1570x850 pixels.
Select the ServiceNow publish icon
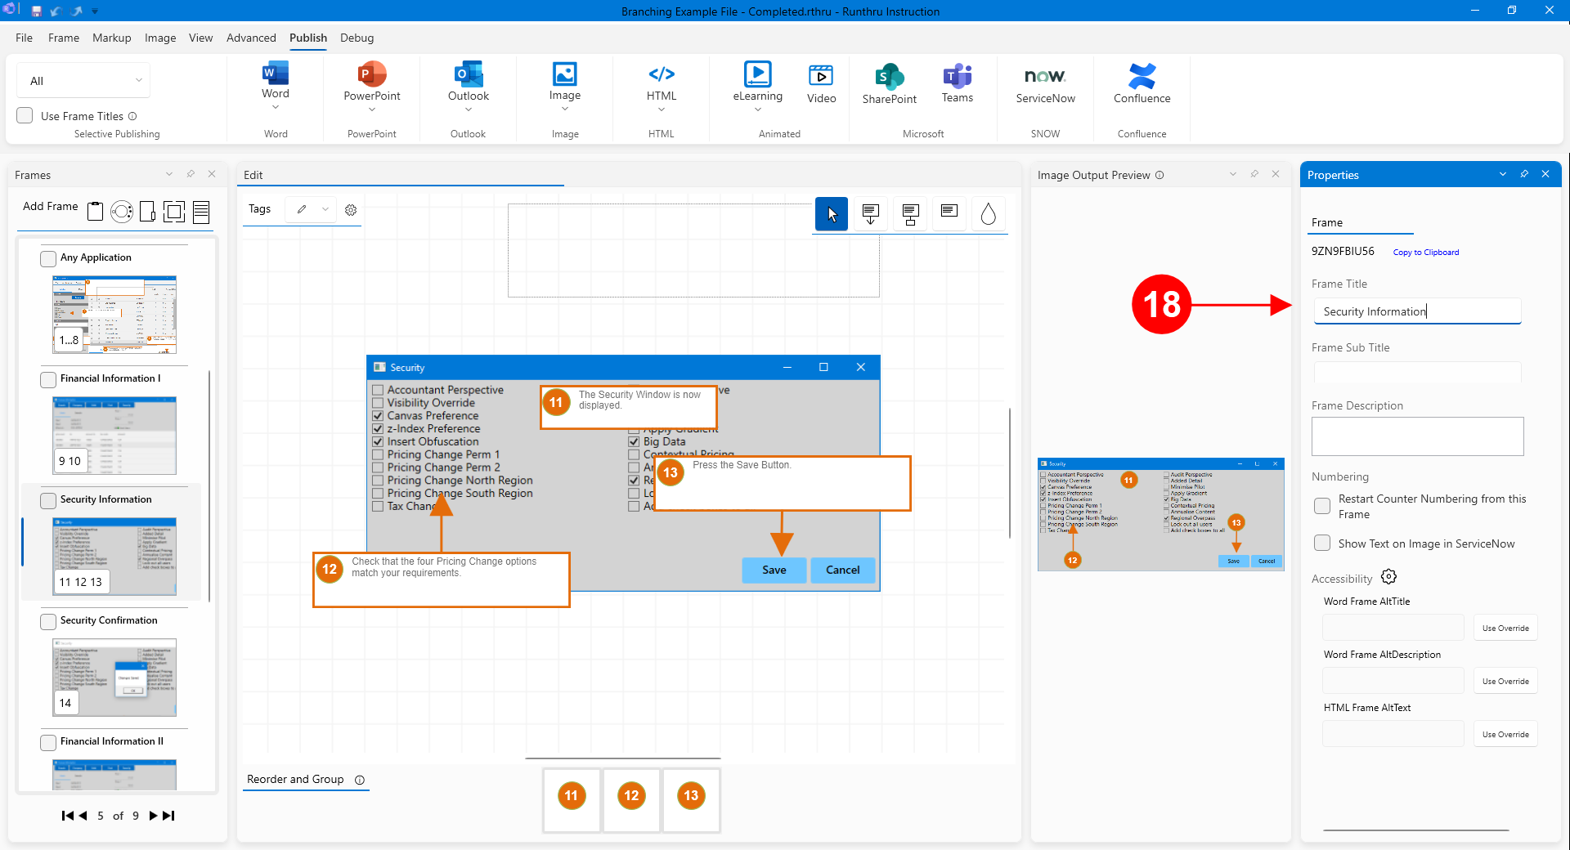click(1045, 77)
